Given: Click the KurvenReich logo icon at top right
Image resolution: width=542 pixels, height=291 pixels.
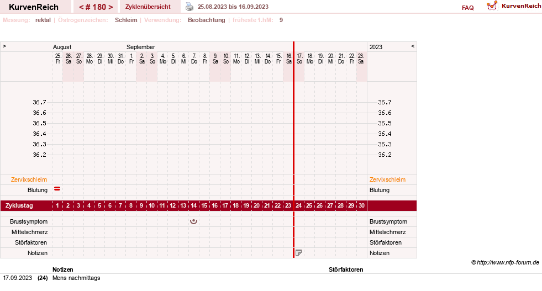Looking at the screenshot, I should tap(492, 6).
